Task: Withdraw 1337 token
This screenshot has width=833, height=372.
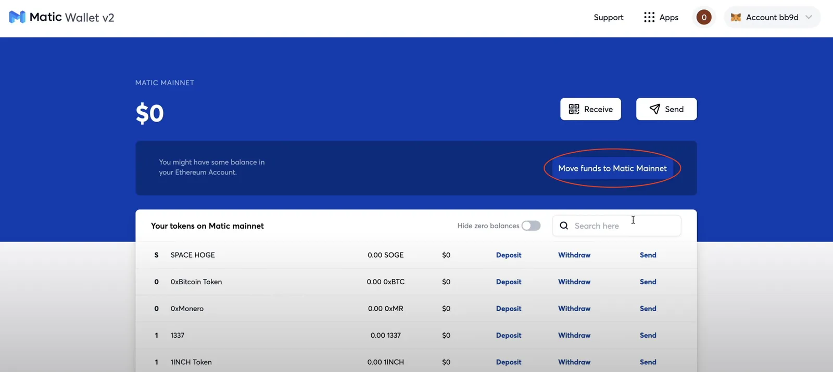Action: [574, 335]
